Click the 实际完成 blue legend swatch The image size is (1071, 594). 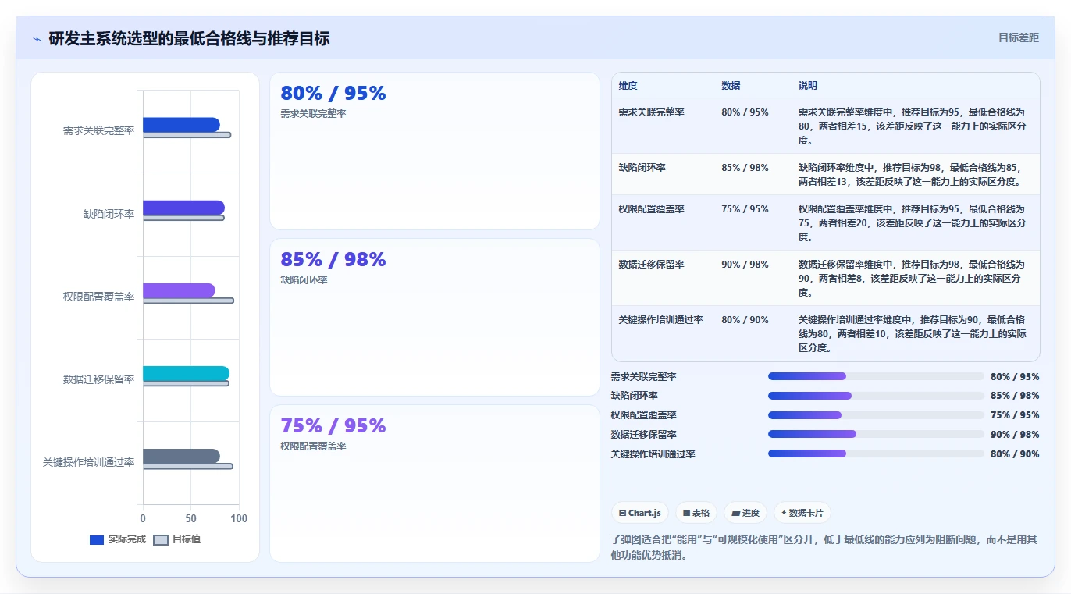[97, 540]
